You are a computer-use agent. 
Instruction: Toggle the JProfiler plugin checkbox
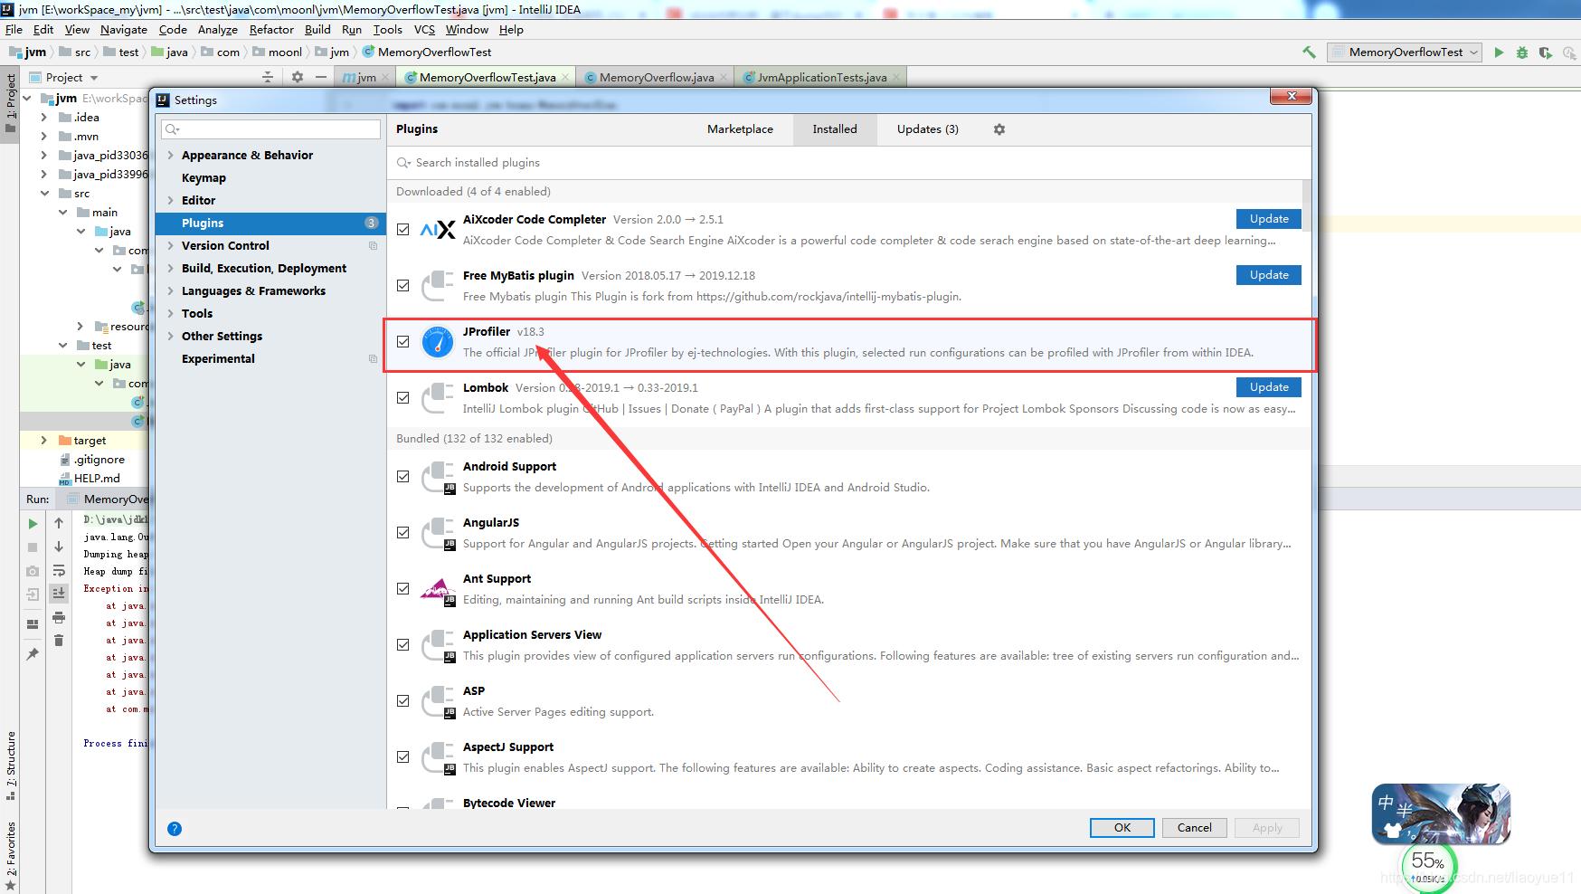pos(403,342)
